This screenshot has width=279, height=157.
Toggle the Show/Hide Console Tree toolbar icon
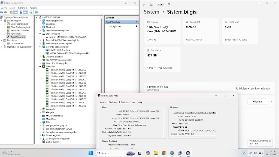click(16, 12)
